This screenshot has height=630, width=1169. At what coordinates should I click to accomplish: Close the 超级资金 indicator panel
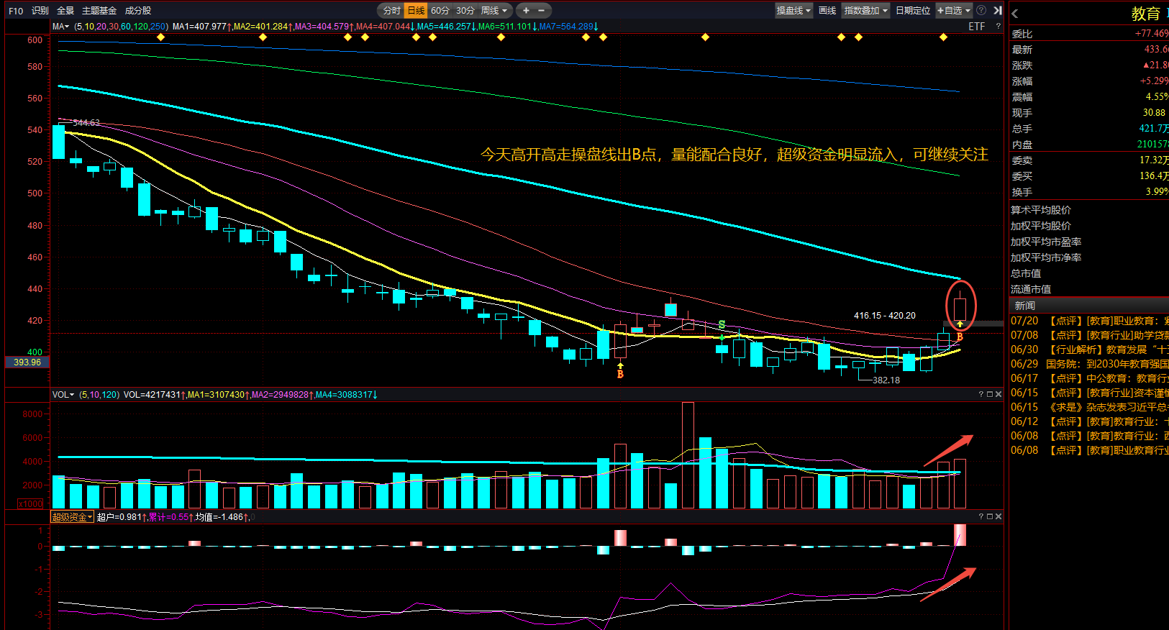pos(998,516)
